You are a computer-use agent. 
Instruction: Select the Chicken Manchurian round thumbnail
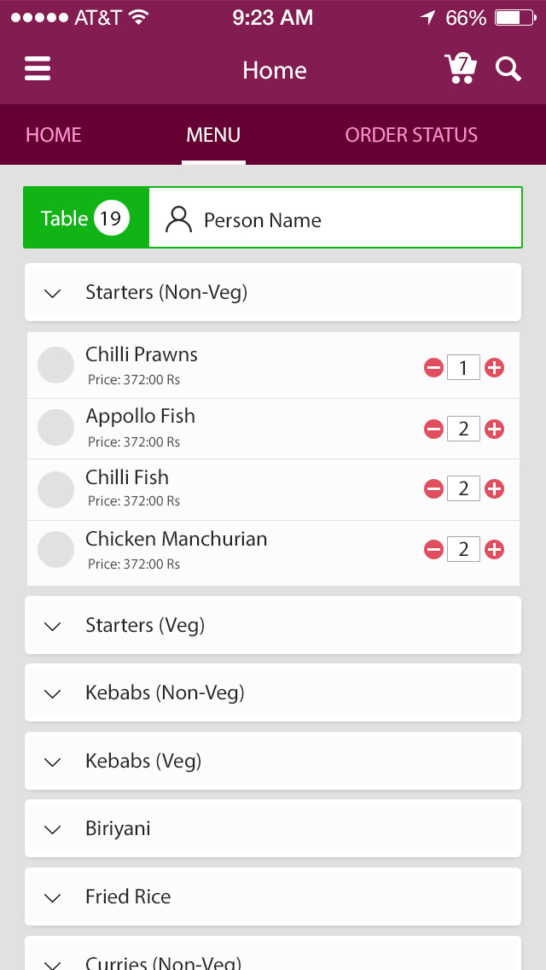pos(56,550)
